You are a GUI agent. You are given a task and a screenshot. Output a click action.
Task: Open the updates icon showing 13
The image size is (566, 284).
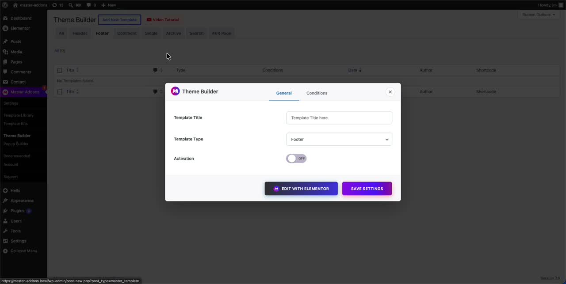(54, 5)
